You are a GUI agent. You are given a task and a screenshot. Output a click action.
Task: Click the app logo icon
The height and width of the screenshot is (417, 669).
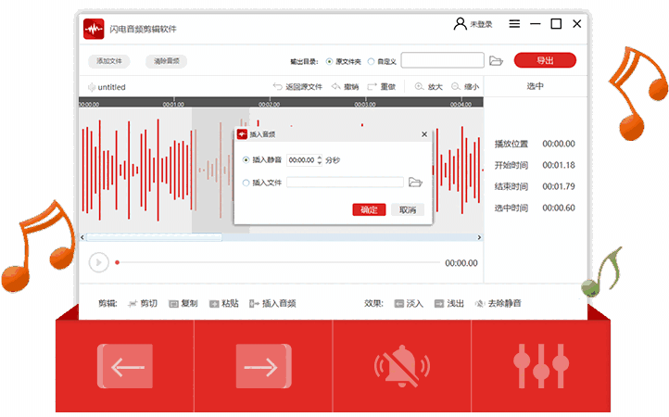tap(94, 29)
